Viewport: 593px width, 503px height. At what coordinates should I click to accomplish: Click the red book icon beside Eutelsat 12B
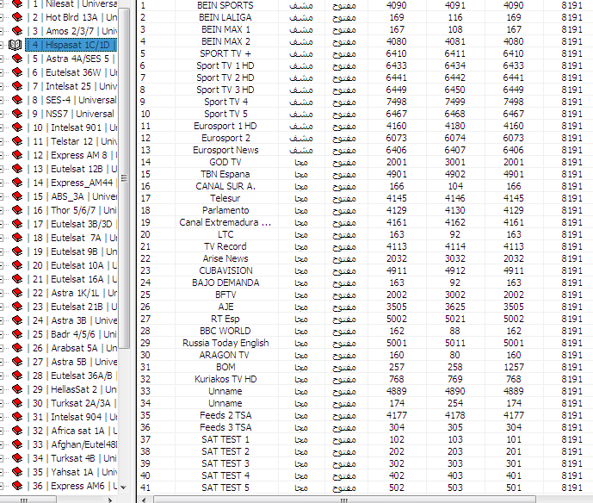(x=17, y=169)
